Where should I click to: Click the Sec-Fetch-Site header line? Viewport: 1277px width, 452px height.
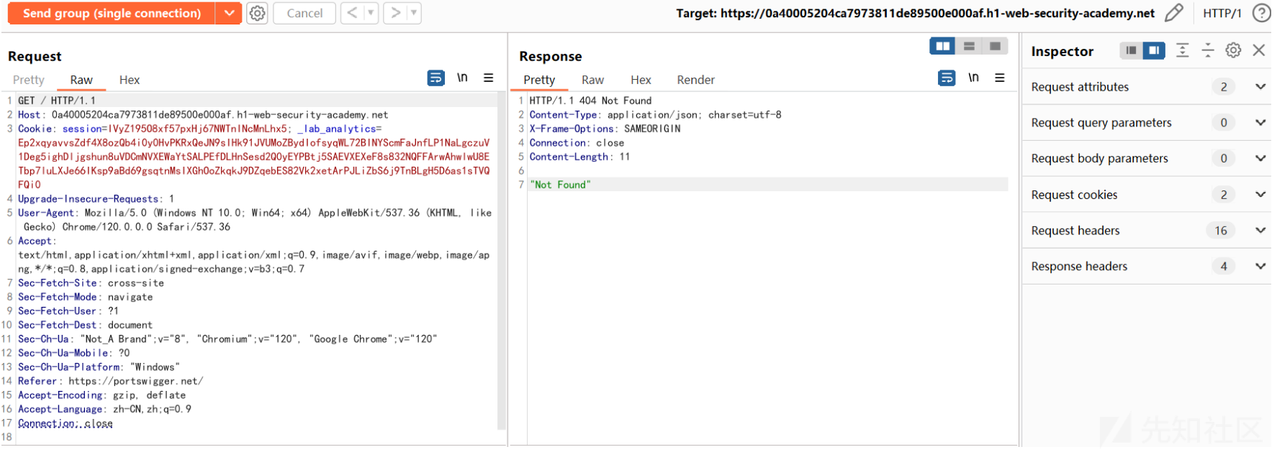(x=91, y=283)
